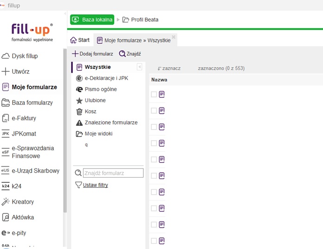Screen dimensions: 323x249
Task: Open JPKomat module icon
Action: (x=6, y=134)
